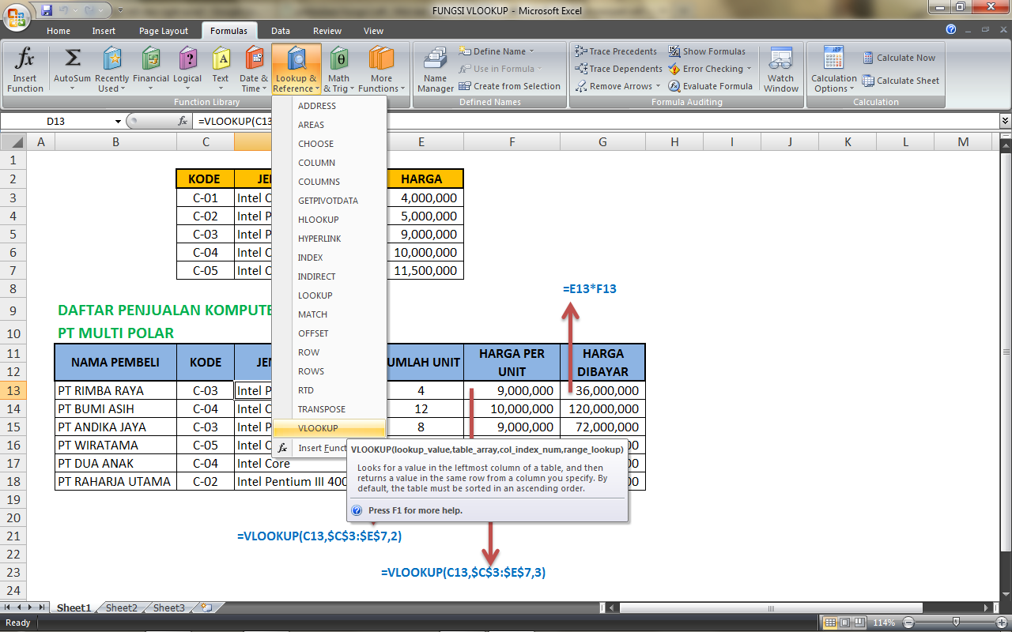
Task: Choose HLOOKUP from the function list
Action: (329, 220)
